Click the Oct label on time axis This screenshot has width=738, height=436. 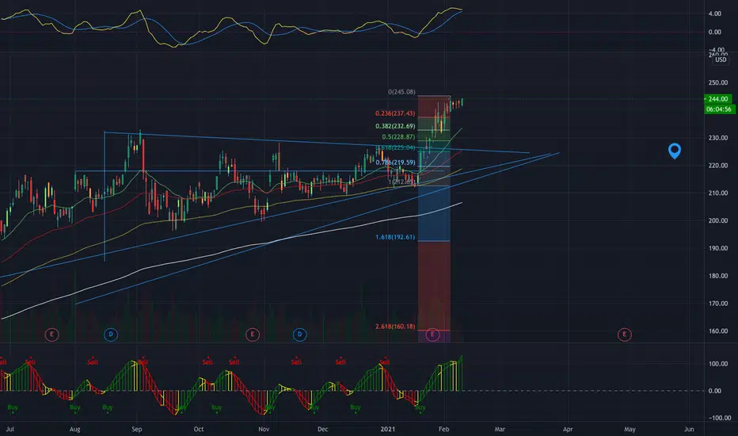199,430
